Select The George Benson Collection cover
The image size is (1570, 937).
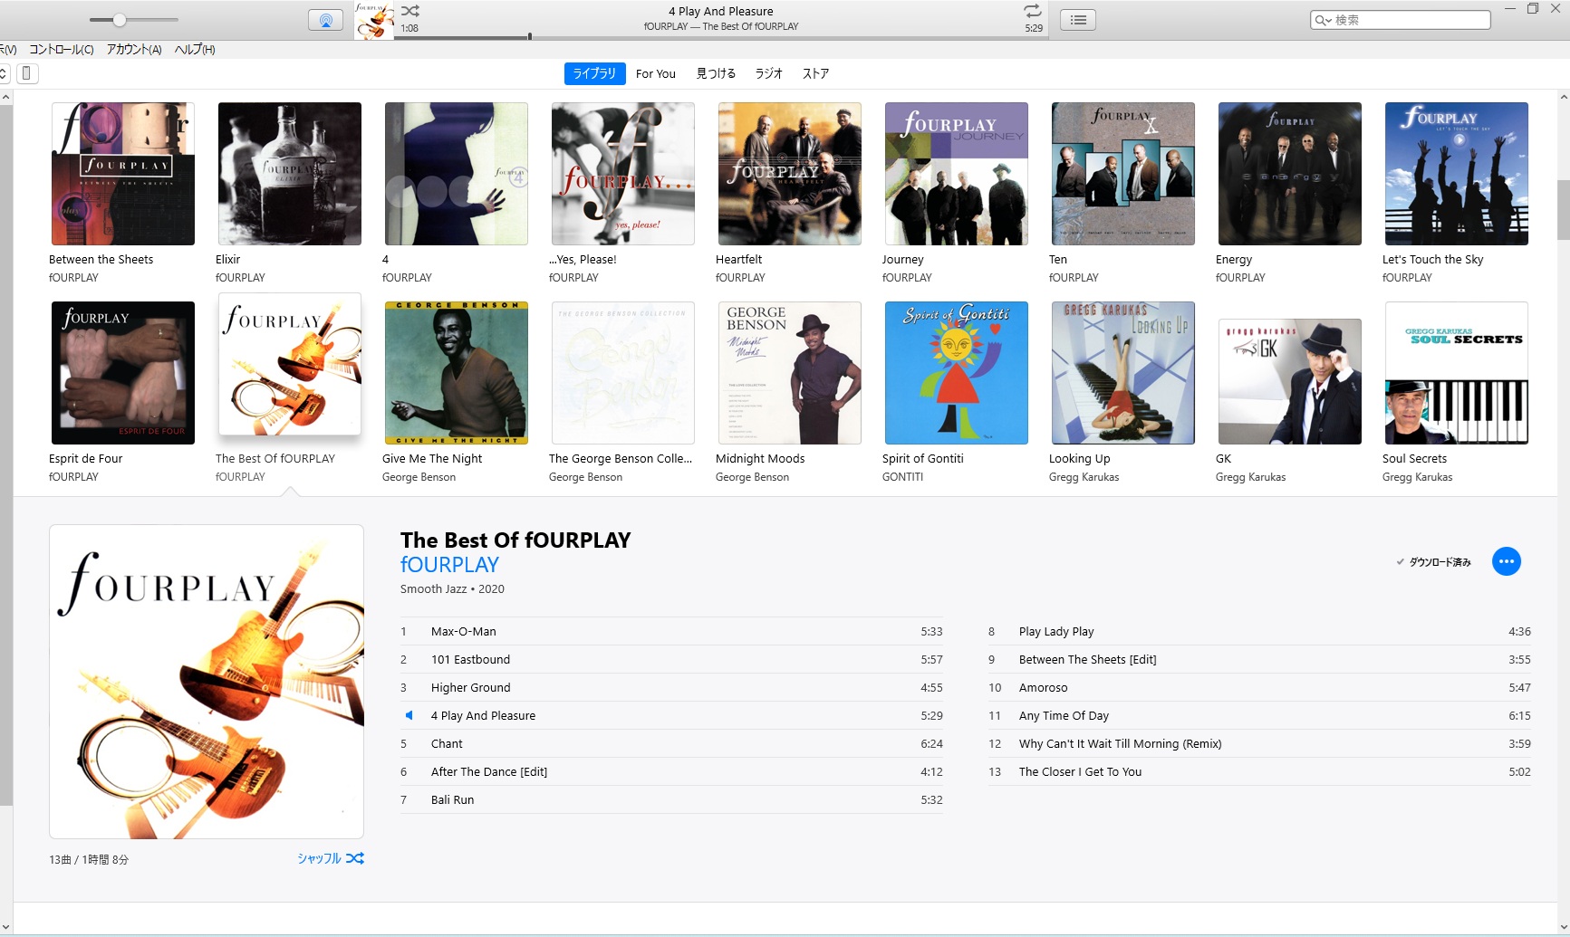click(x=623, y=373)
